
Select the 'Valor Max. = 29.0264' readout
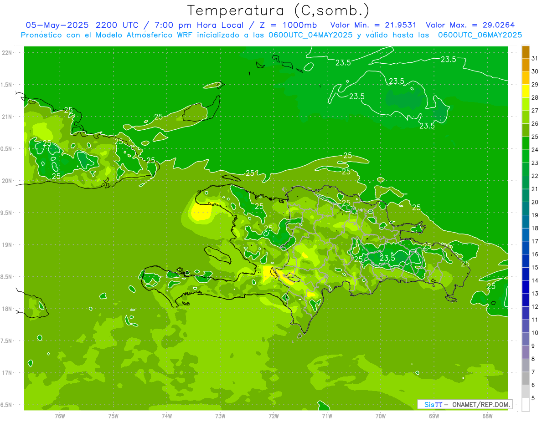click(x=470, y=25)
